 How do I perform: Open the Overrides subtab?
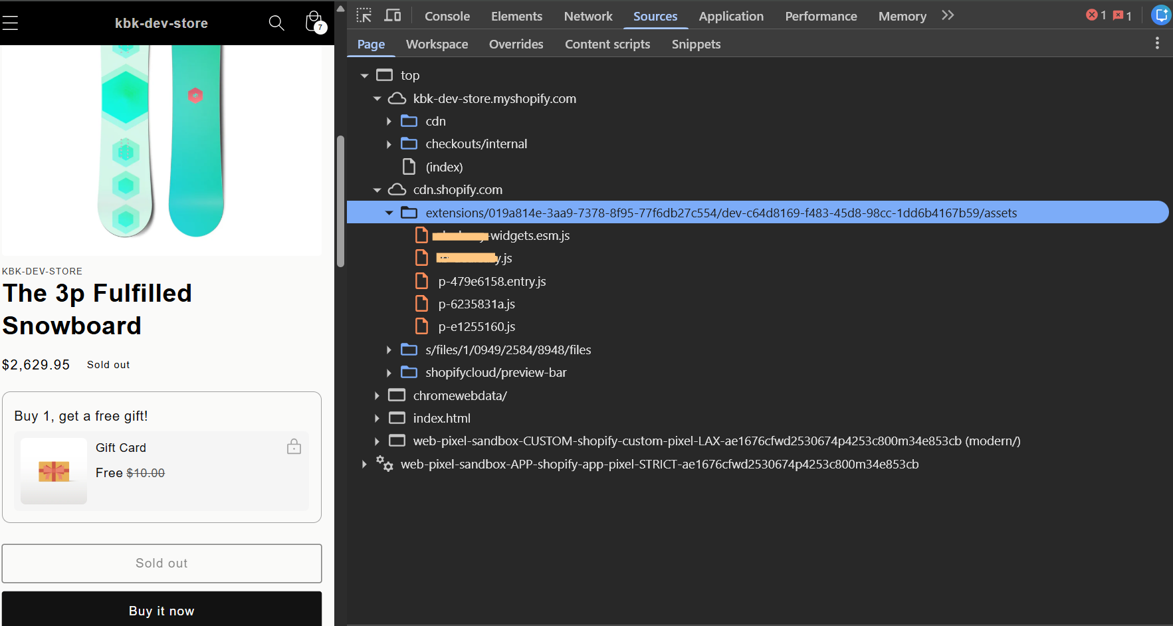click(x=516, y=44)
